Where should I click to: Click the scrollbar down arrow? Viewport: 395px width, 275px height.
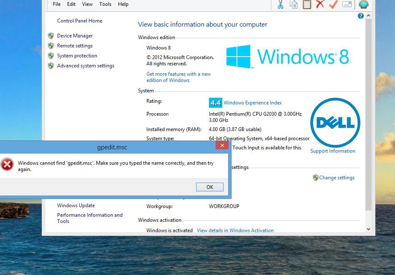pos(368,229)
